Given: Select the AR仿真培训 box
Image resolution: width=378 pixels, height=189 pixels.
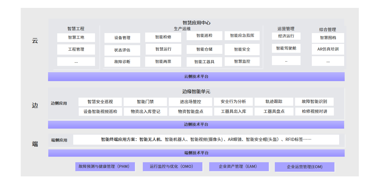Looking at the screenshot, I should click(328, 49).
